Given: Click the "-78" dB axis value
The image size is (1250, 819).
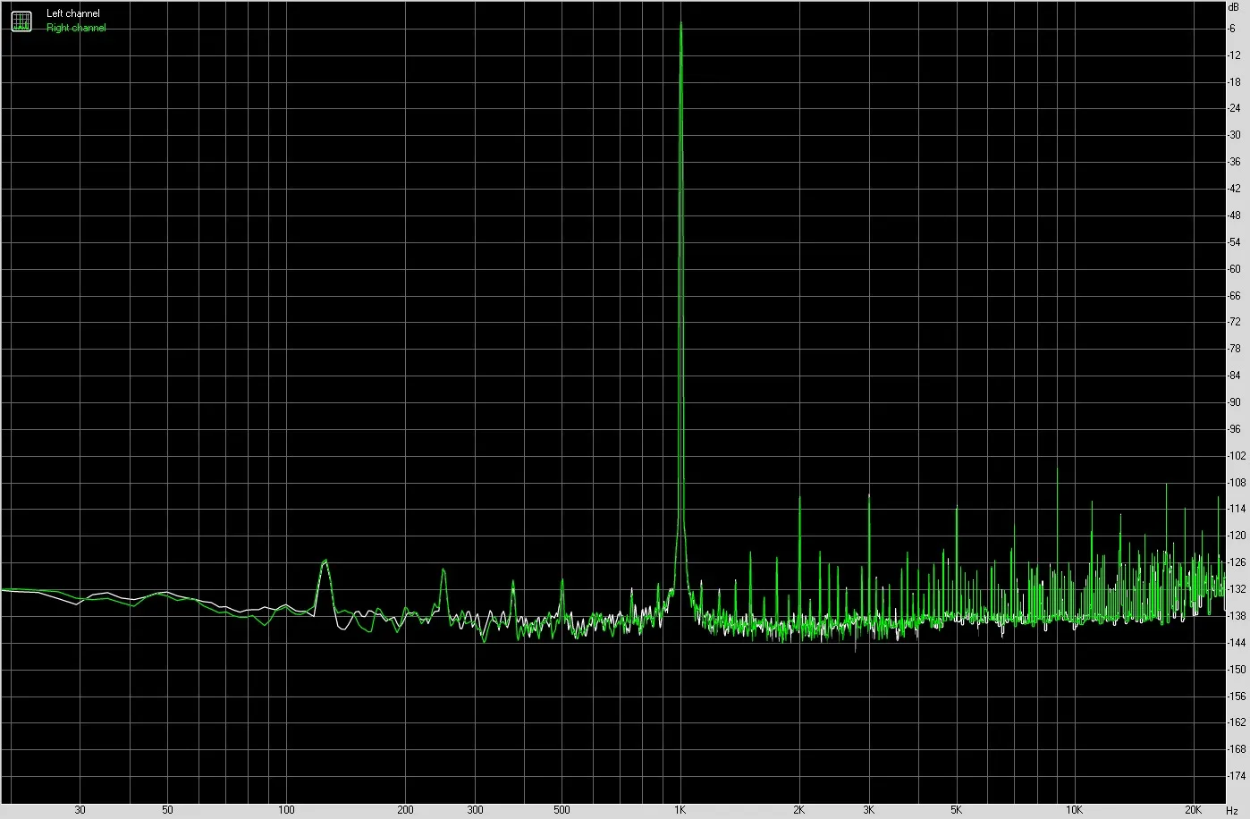Looking at the screenshot, I should click(x=1234, y=349).
